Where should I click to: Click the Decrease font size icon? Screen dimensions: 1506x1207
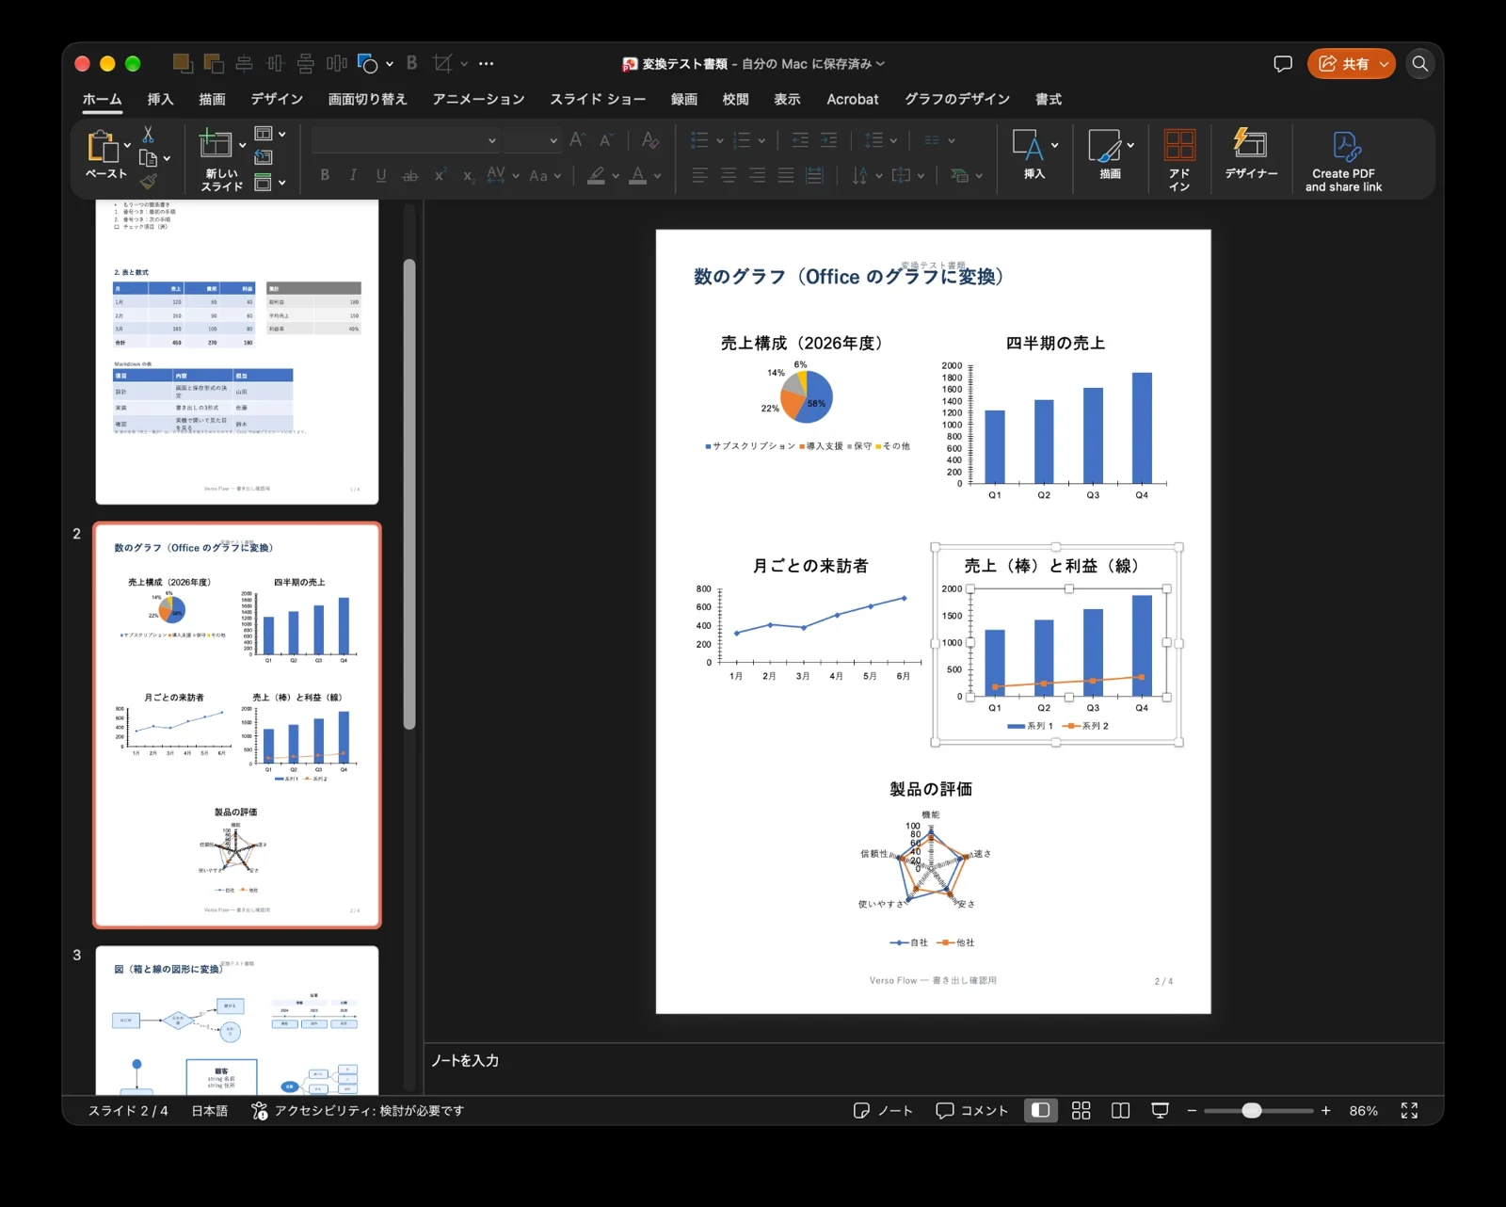[x=607, y=140]
